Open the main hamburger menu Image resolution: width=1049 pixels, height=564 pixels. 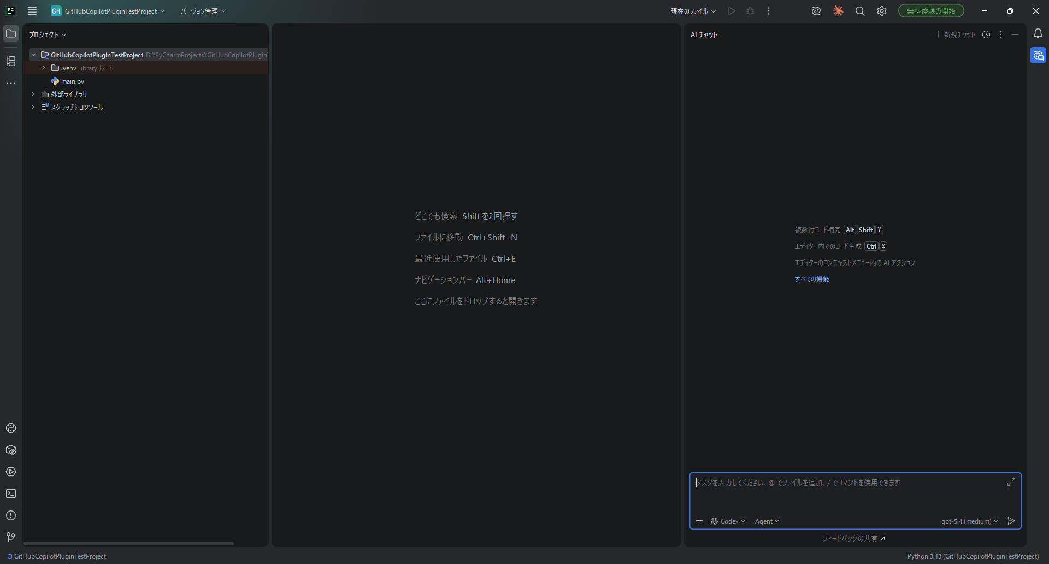(32, 11)
